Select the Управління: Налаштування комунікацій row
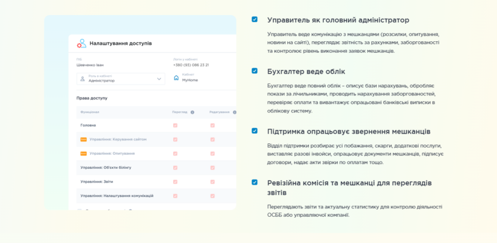The image size is (497, 243). click(117, 196)
